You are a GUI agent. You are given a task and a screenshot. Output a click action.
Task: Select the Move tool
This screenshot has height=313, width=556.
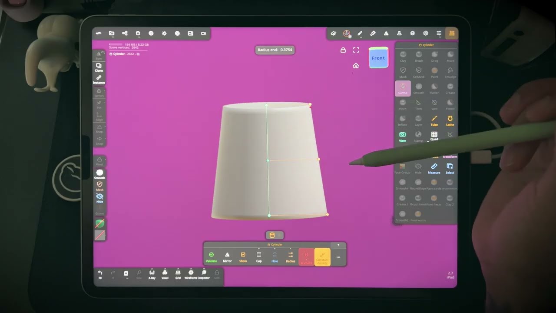(450, 57)
